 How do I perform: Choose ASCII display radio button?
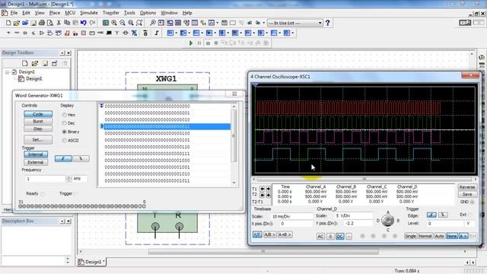click(64, 140)
